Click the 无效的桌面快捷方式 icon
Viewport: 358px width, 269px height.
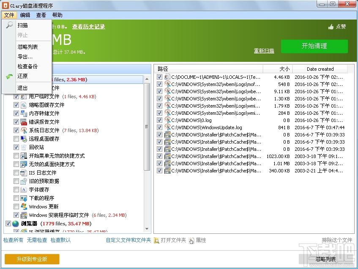pos(24,164)
